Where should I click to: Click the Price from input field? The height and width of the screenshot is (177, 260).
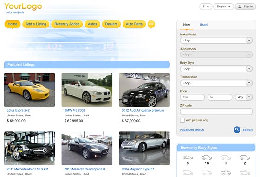click(x=192, y=97)
